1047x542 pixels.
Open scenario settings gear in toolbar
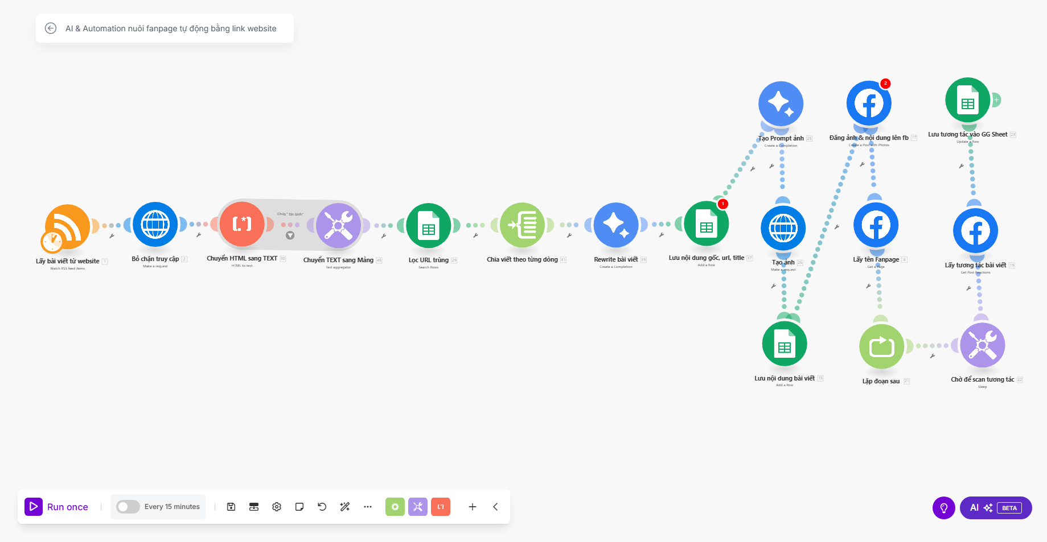277,507
